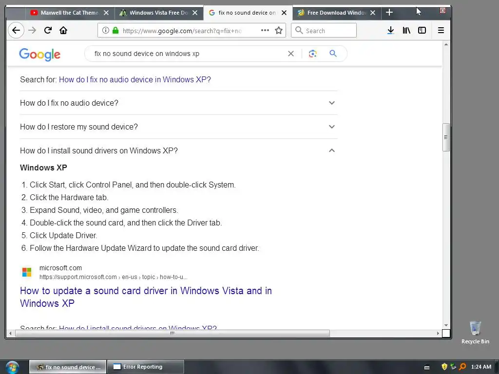
Task: Click the scroll right arrow
Action: coord(438,333)
